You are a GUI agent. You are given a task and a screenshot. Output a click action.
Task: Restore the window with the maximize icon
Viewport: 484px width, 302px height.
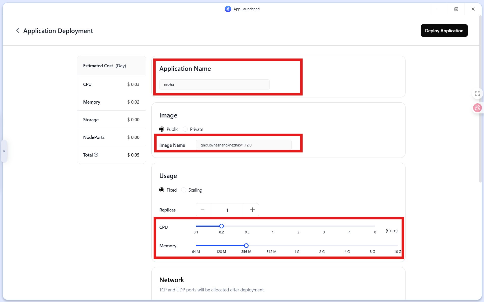(456, 9)
